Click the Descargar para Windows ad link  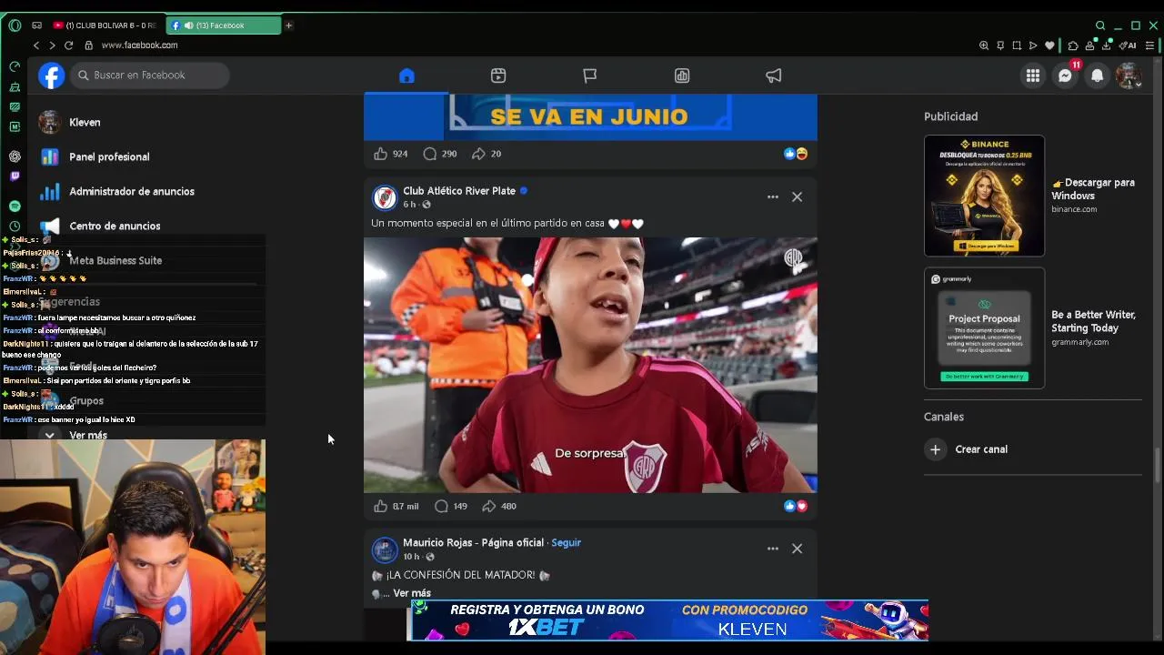click(x=1093, y=188)
